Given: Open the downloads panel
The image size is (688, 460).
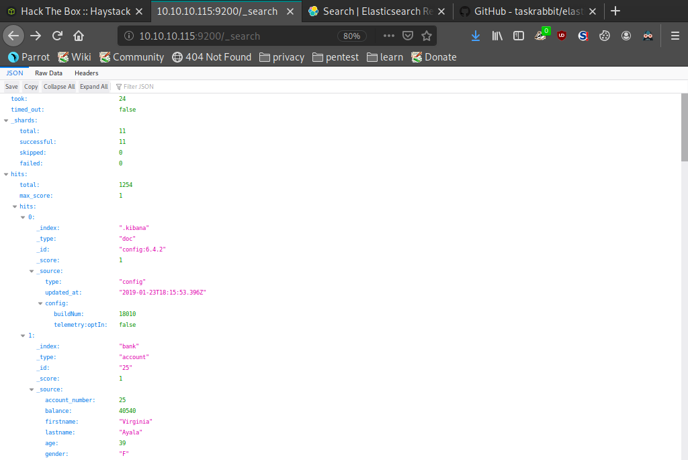Looking at the screenshot, I should coord(475,36).
